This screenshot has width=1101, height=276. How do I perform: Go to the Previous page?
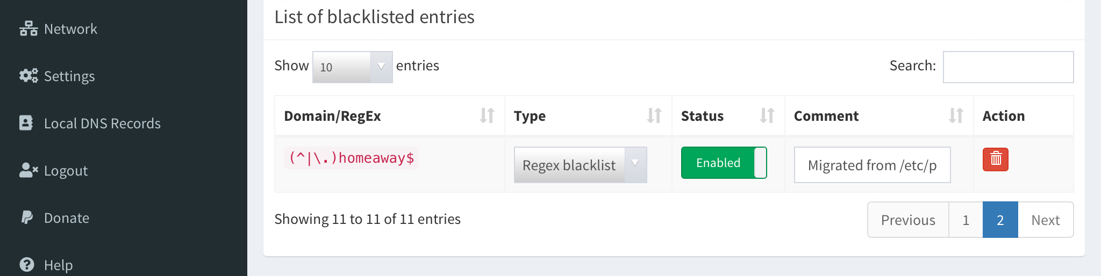(x=908, y=220)
